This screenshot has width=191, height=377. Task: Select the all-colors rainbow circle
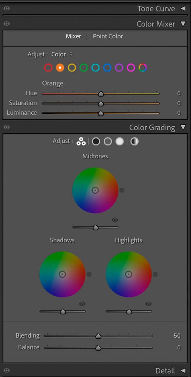tap(143, 68)
